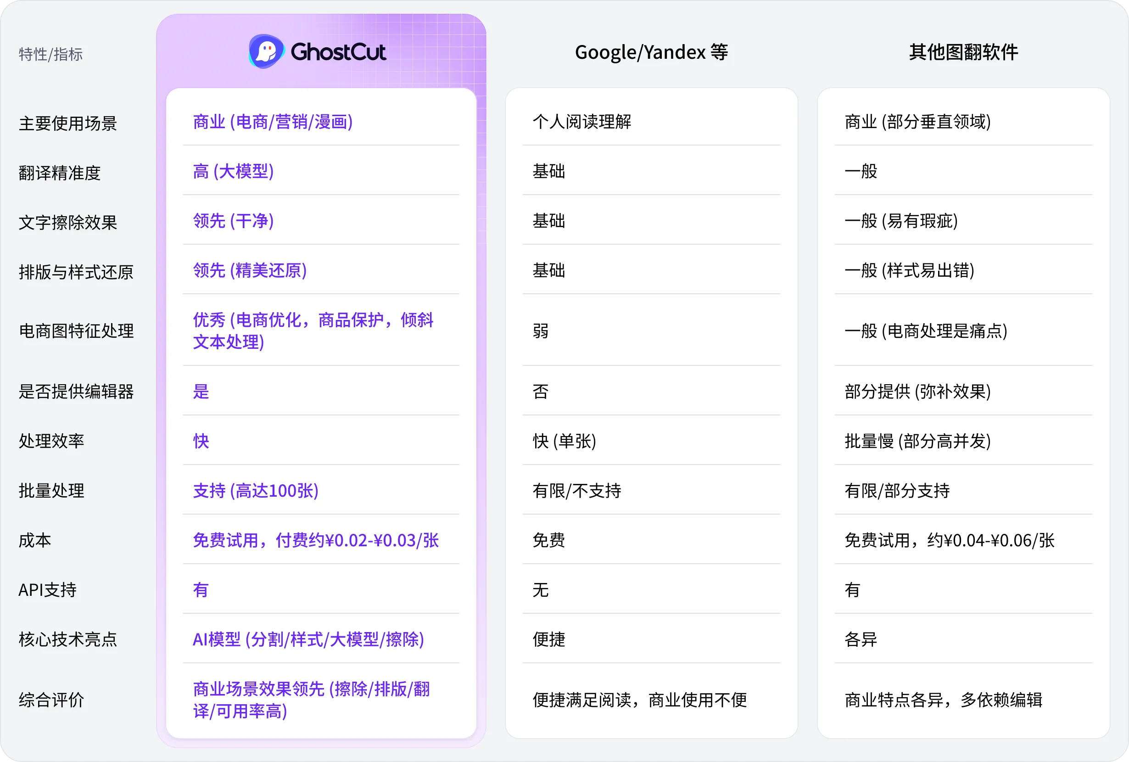Click the '翻译精准度' row label
Screen dimensions: 1129x762
click(60, 173)
